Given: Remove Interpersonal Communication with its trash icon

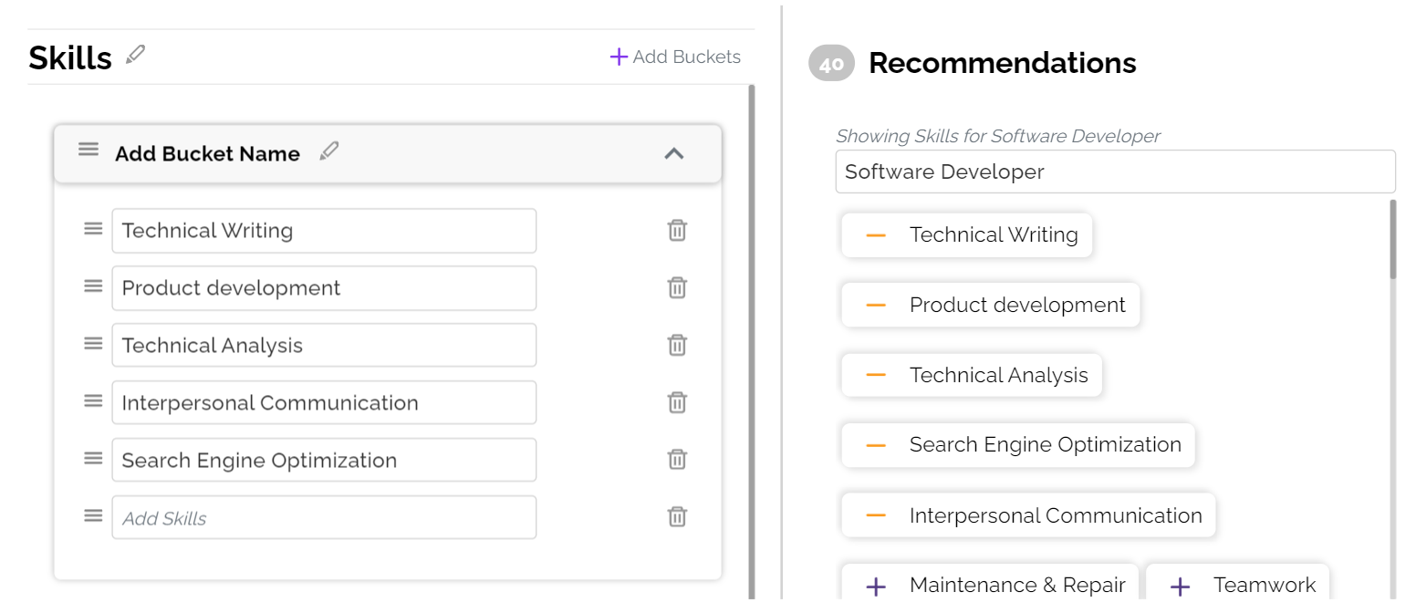Looking at the screenshot, I should pyautogui.click(x=677, y=403).
